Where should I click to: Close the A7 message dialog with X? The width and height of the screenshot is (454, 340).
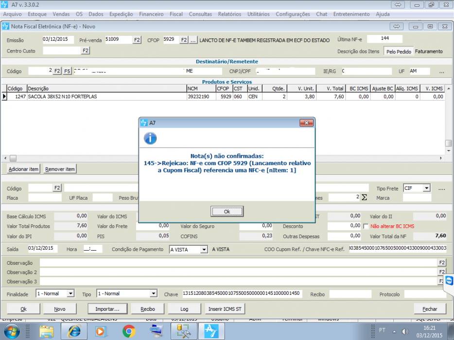306,123
